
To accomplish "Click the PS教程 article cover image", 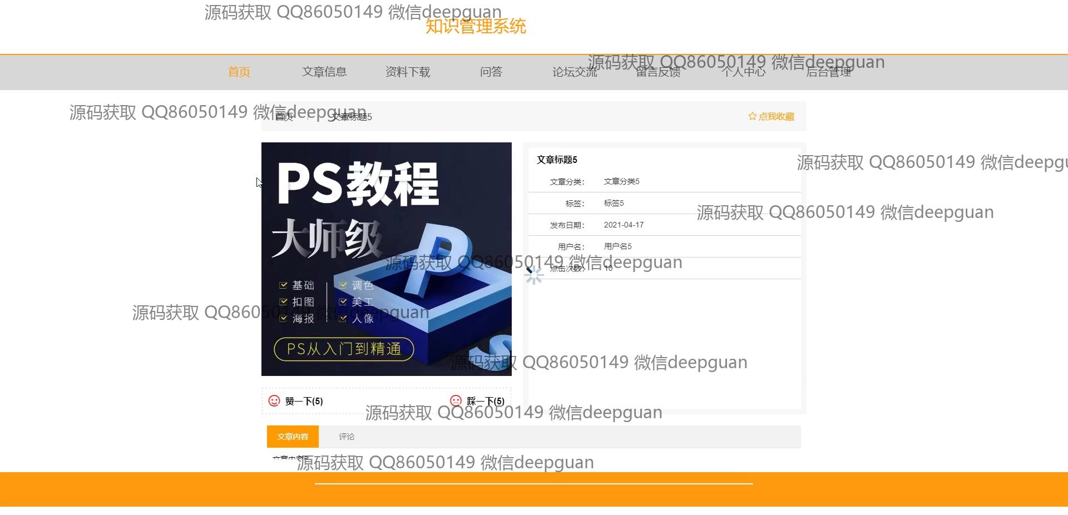I will [x=387, y=259].
